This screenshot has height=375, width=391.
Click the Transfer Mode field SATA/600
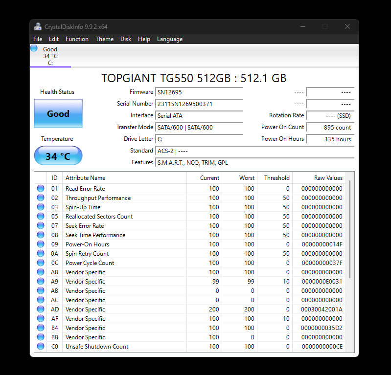(x=199, y=127)
